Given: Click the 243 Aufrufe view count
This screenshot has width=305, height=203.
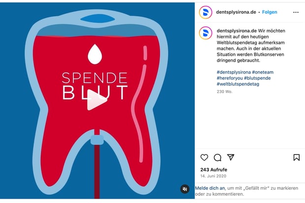Looking at the screenshot, I should pos(213,170).
